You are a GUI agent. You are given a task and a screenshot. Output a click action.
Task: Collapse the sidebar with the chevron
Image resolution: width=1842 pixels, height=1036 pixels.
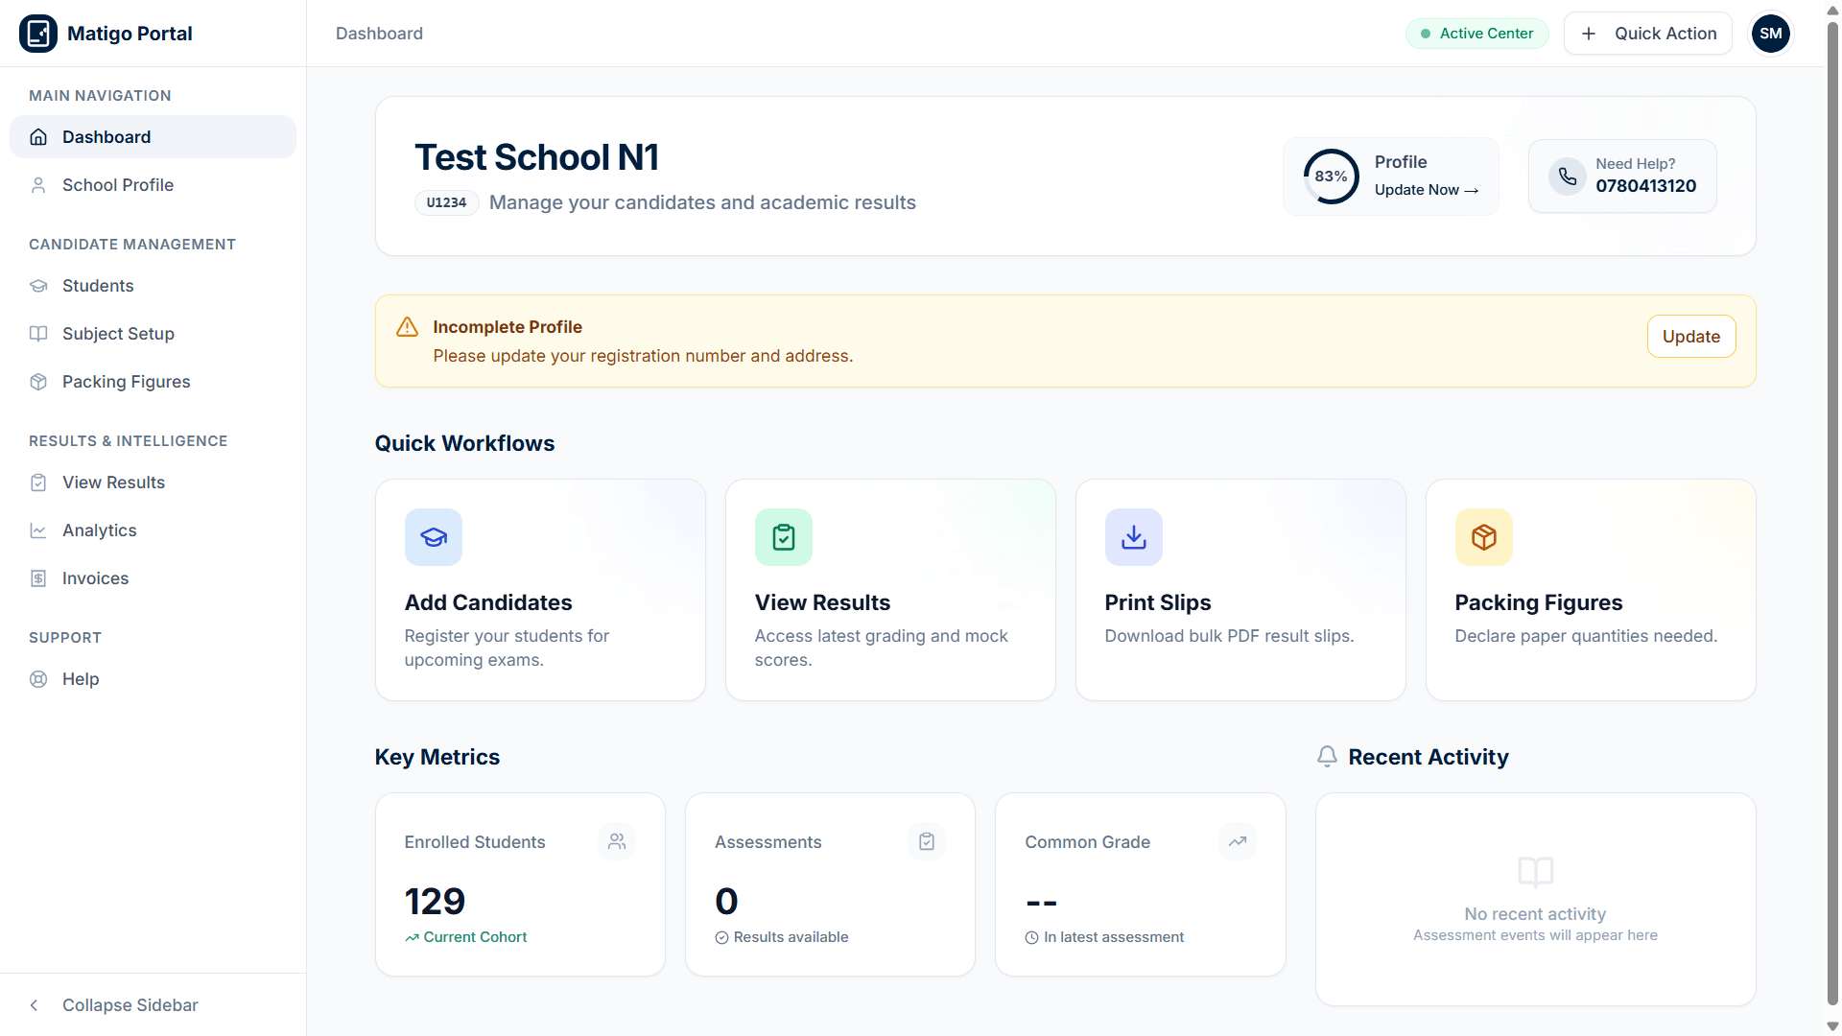click(35, 1005)
